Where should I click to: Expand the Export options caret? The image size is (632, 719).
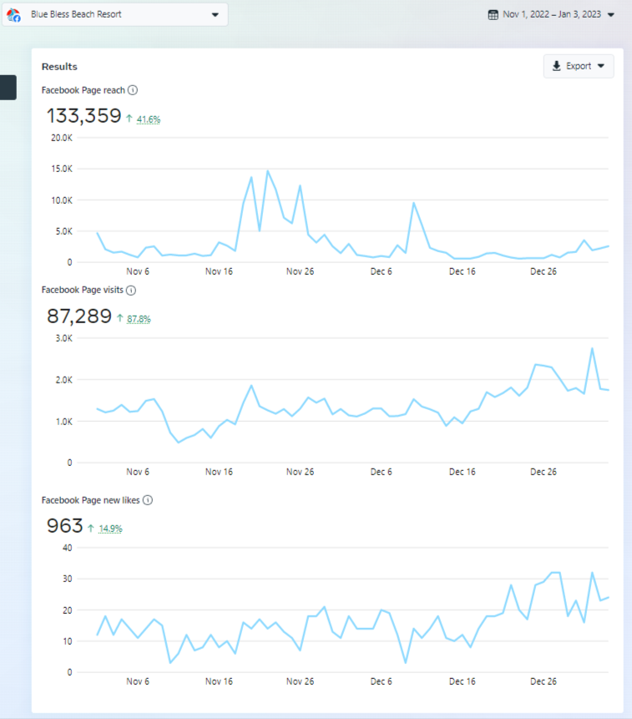pyautogui.click(x=600, y=66)
